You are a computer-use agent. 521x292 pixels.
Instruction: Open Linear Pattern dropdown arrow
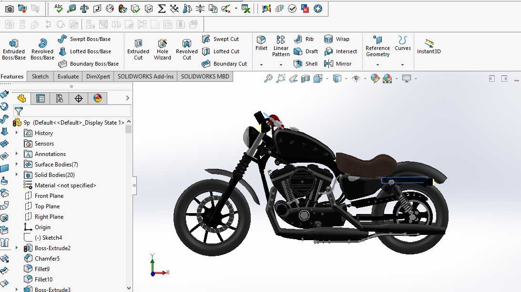point(281,65)
